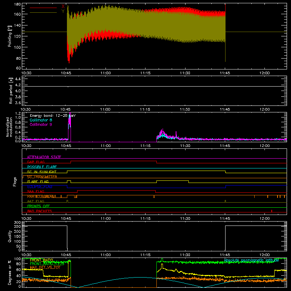This screenshot has width=291, height=291.
Task: Click the 11:30 tick under modulation plot
Action: [x=185, y=146]
